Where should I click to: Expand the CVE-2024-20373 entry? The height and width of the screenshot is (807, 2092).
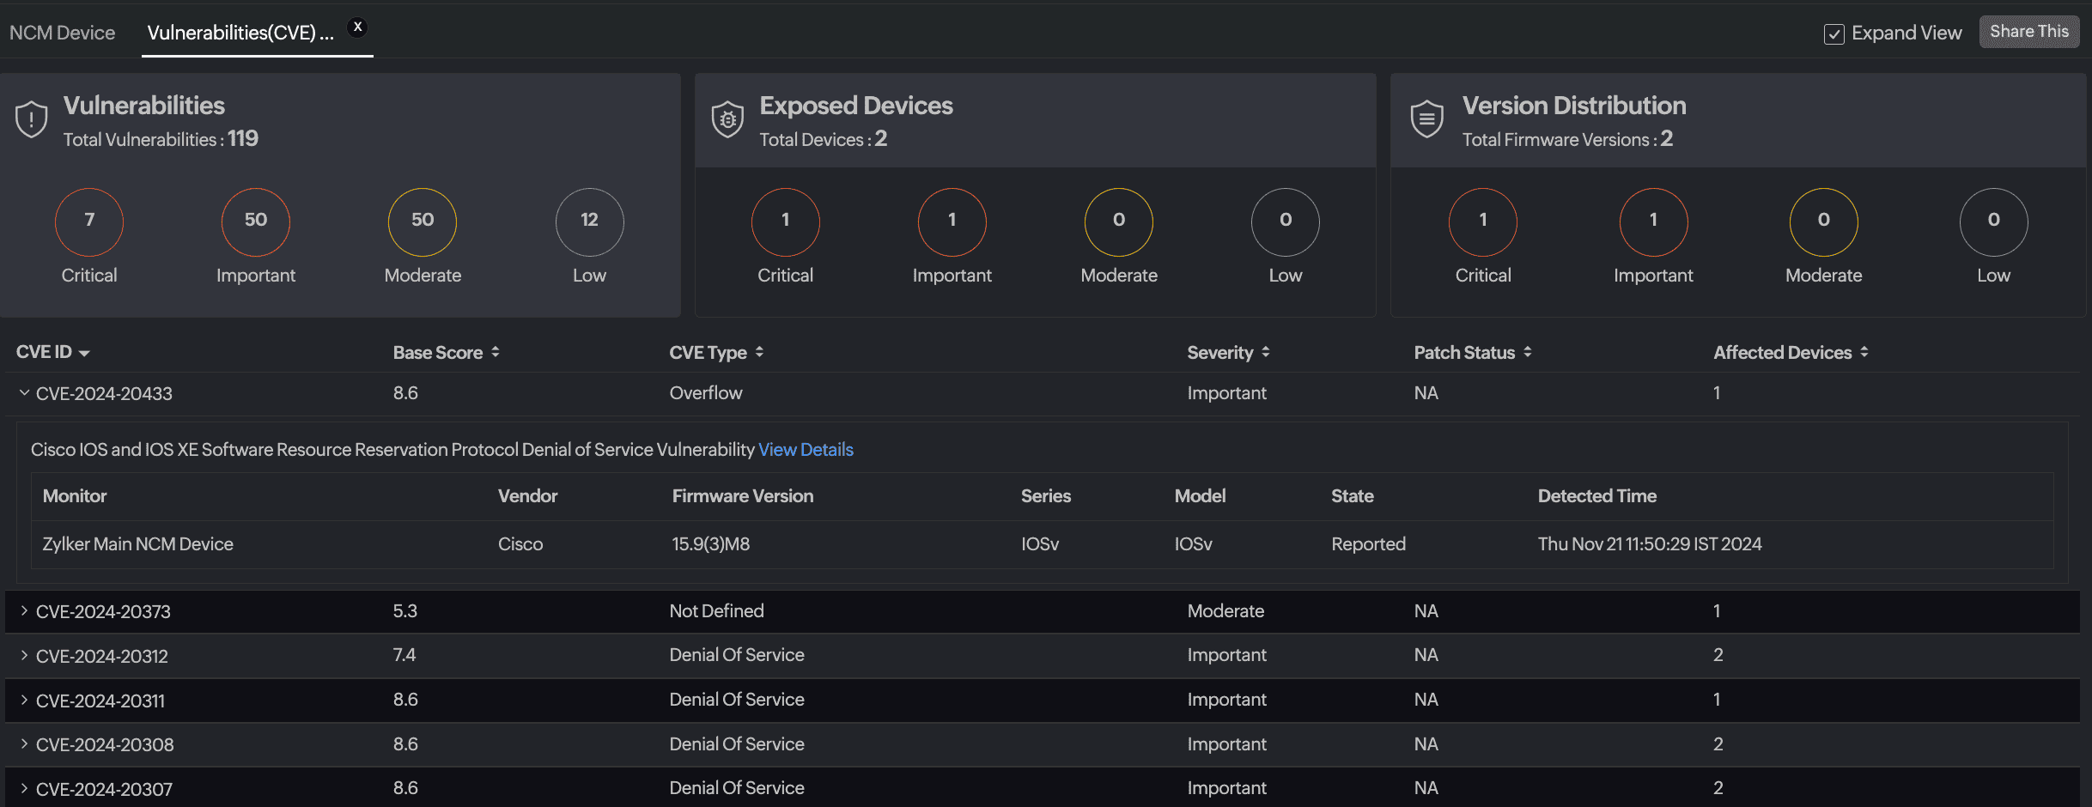(24, 611)
